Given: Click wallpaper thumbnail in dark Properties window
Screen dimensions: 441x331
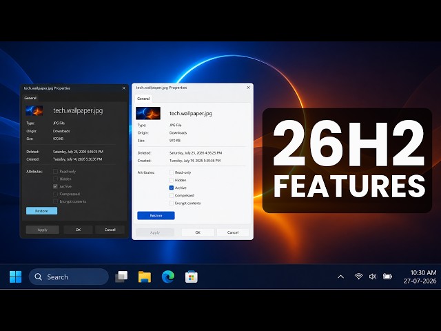Looking at the screenshot, I should coord(34,110).
